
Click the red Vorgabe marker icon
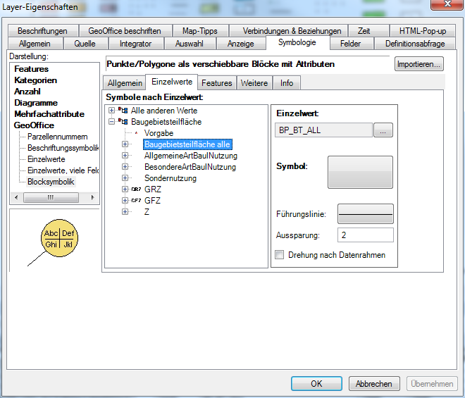coord(136,133)
